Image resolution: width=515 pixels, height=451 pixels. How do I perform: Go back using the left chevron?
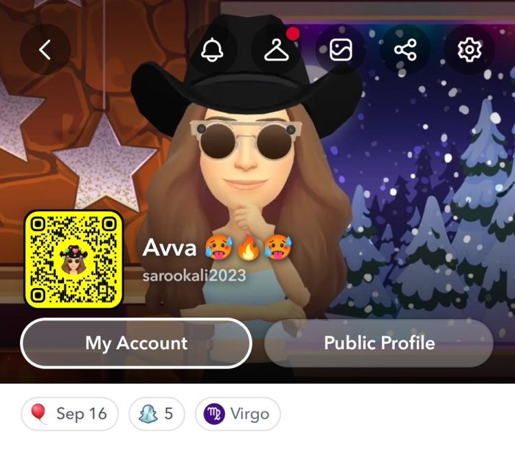(45, 49)
